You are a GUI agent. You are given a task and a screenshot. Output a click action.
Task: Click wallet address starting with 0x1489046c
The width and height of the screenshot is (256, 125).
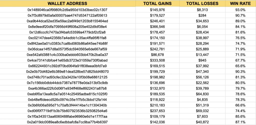(x=67, y=10)
